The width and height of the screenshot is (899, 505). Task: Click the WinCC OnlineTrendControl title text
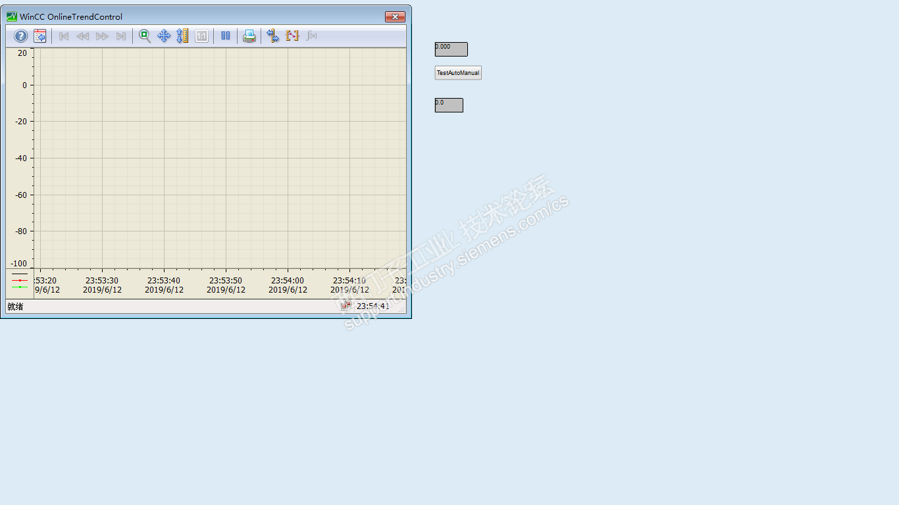pos(71,17)
